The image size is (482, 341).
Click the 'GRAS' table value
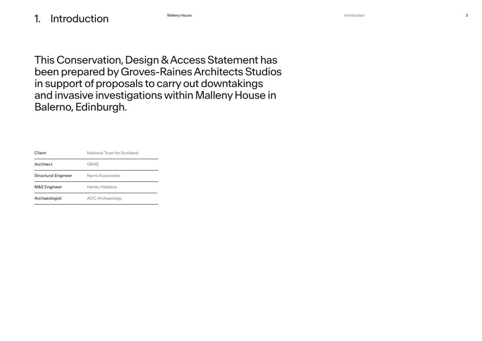click(x=93, y=164)
